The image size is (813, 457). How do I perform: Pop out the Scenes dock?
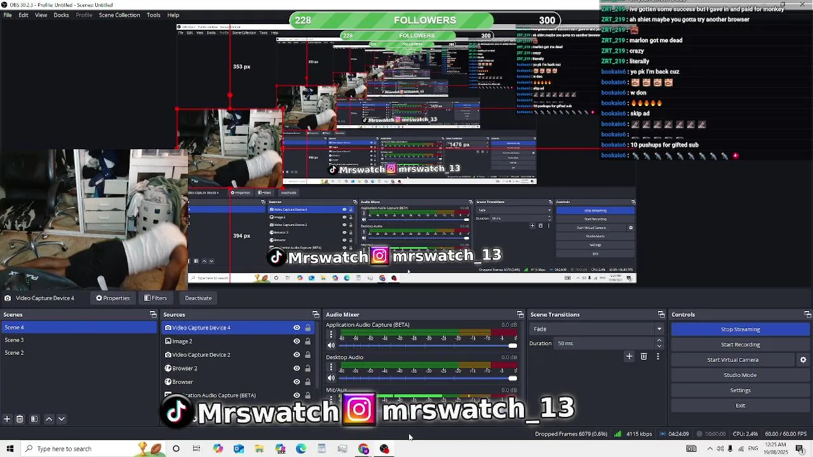pyautogui.click(x=153, y=314)
